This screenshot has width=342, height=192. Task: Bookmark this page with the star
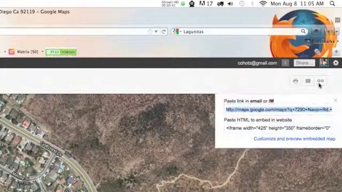[x=150, y=31]
